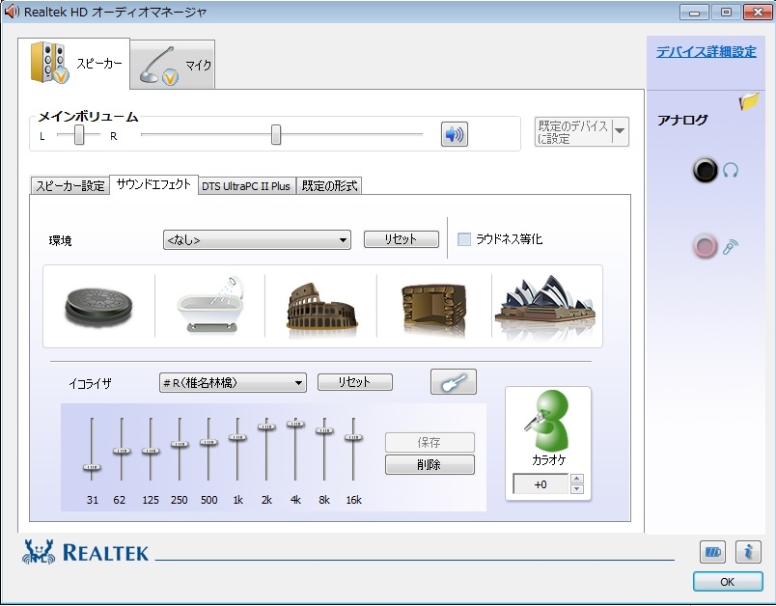Click the headphone symbol beside black jack
This screenshot has height=606, width=776.
tap(731, 170)
